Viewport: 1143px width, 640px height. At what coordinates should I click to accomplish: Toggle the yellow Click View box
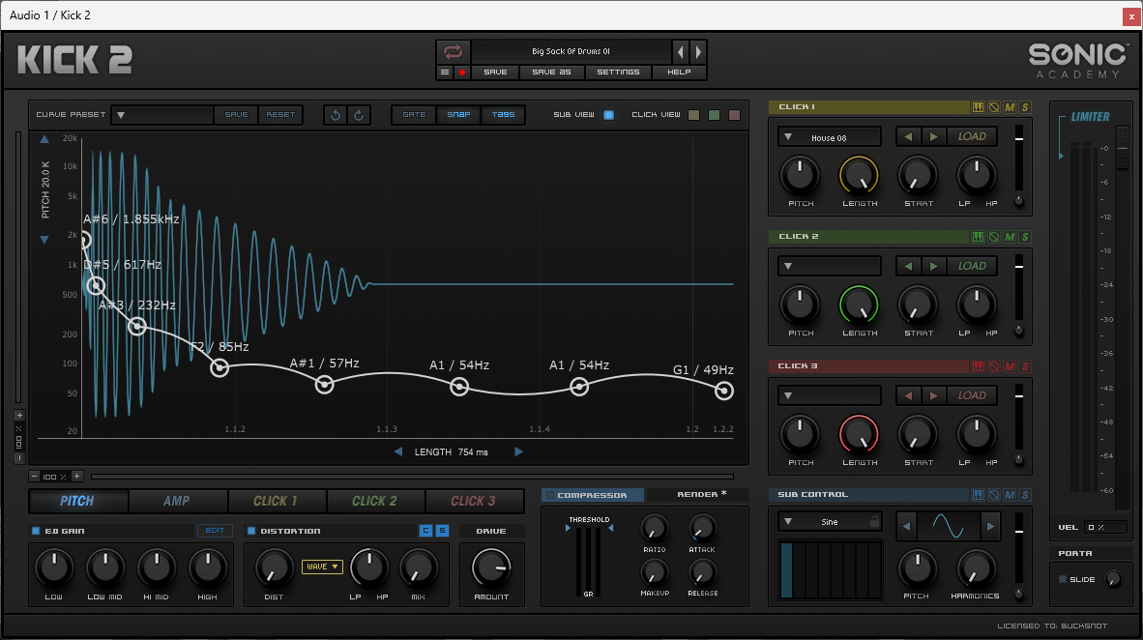(x=694, y=114)
